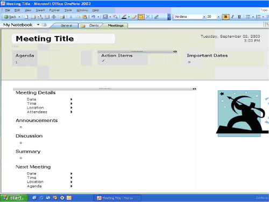Toggle Underline formatting

pos(239,17)
